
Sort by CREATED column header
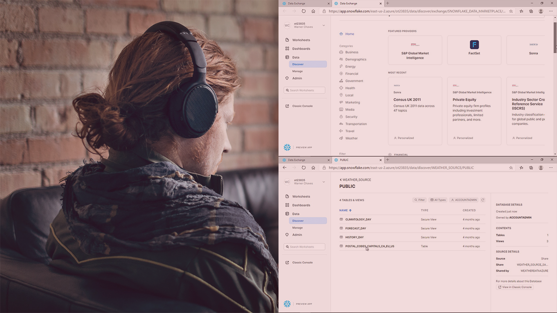pos(469,210)
